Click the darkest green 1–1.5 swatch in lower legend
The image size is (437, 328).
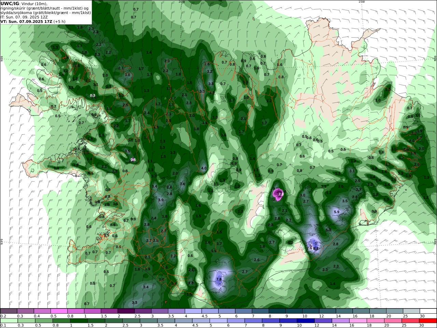[x=79, y=320]
